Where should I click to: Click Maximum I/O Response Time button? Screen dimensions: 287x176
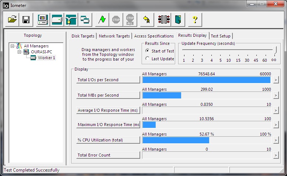[108, 125]
